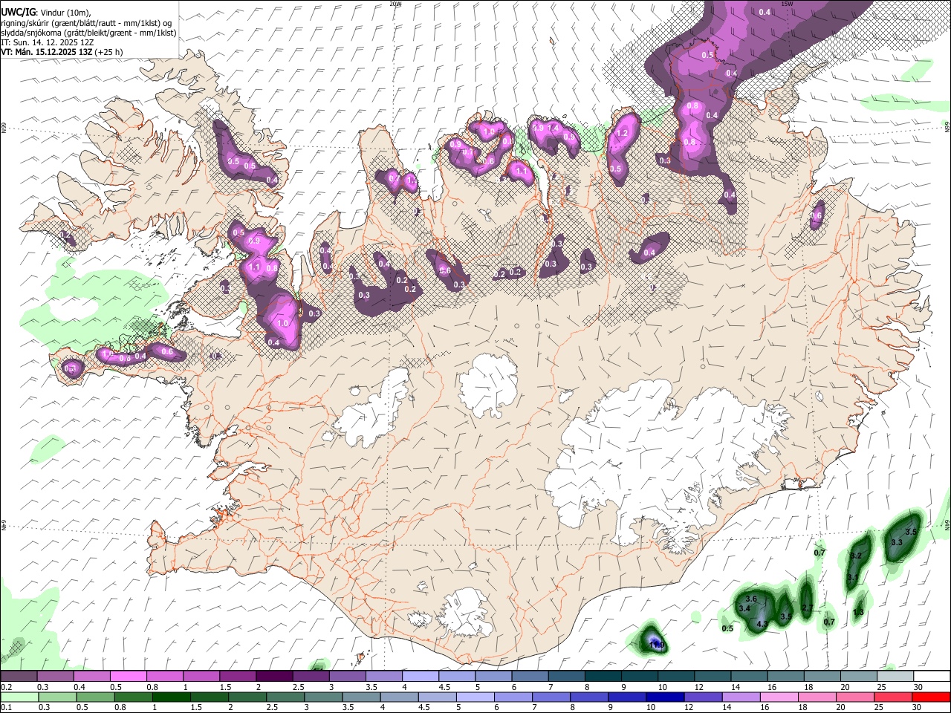Pick bottom-row legend swatch between 16 and 18
This screenshot has height=713, width=951.
point(779,697)
